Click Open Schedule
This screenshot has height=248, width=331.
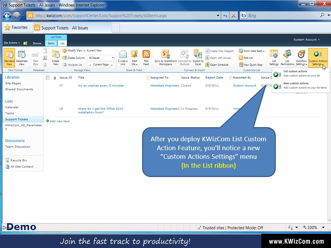(x=217, y=65)
